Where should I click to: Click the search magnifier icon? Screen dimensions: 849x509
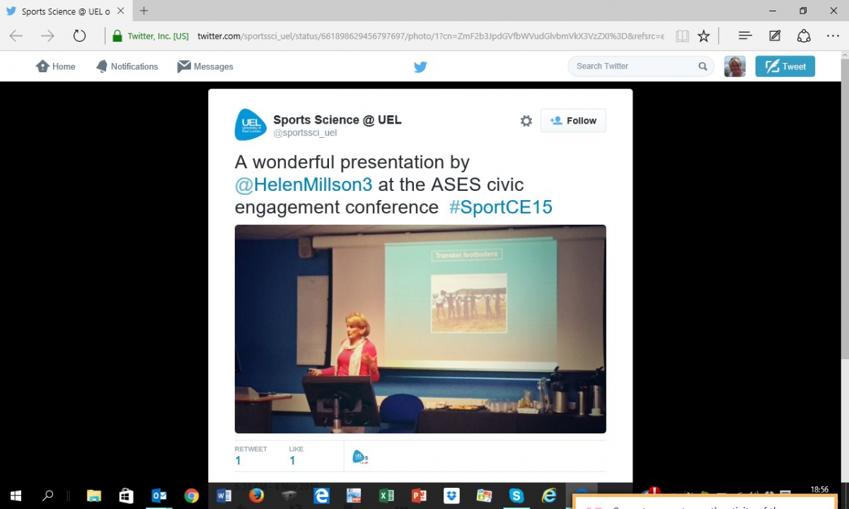click(x=703, y=66)
